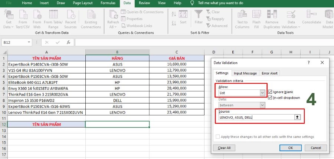The image size is (334, 159).
Task: Close the Data Validation dialog
Action: pyautogui.click(x=322, y=63)
